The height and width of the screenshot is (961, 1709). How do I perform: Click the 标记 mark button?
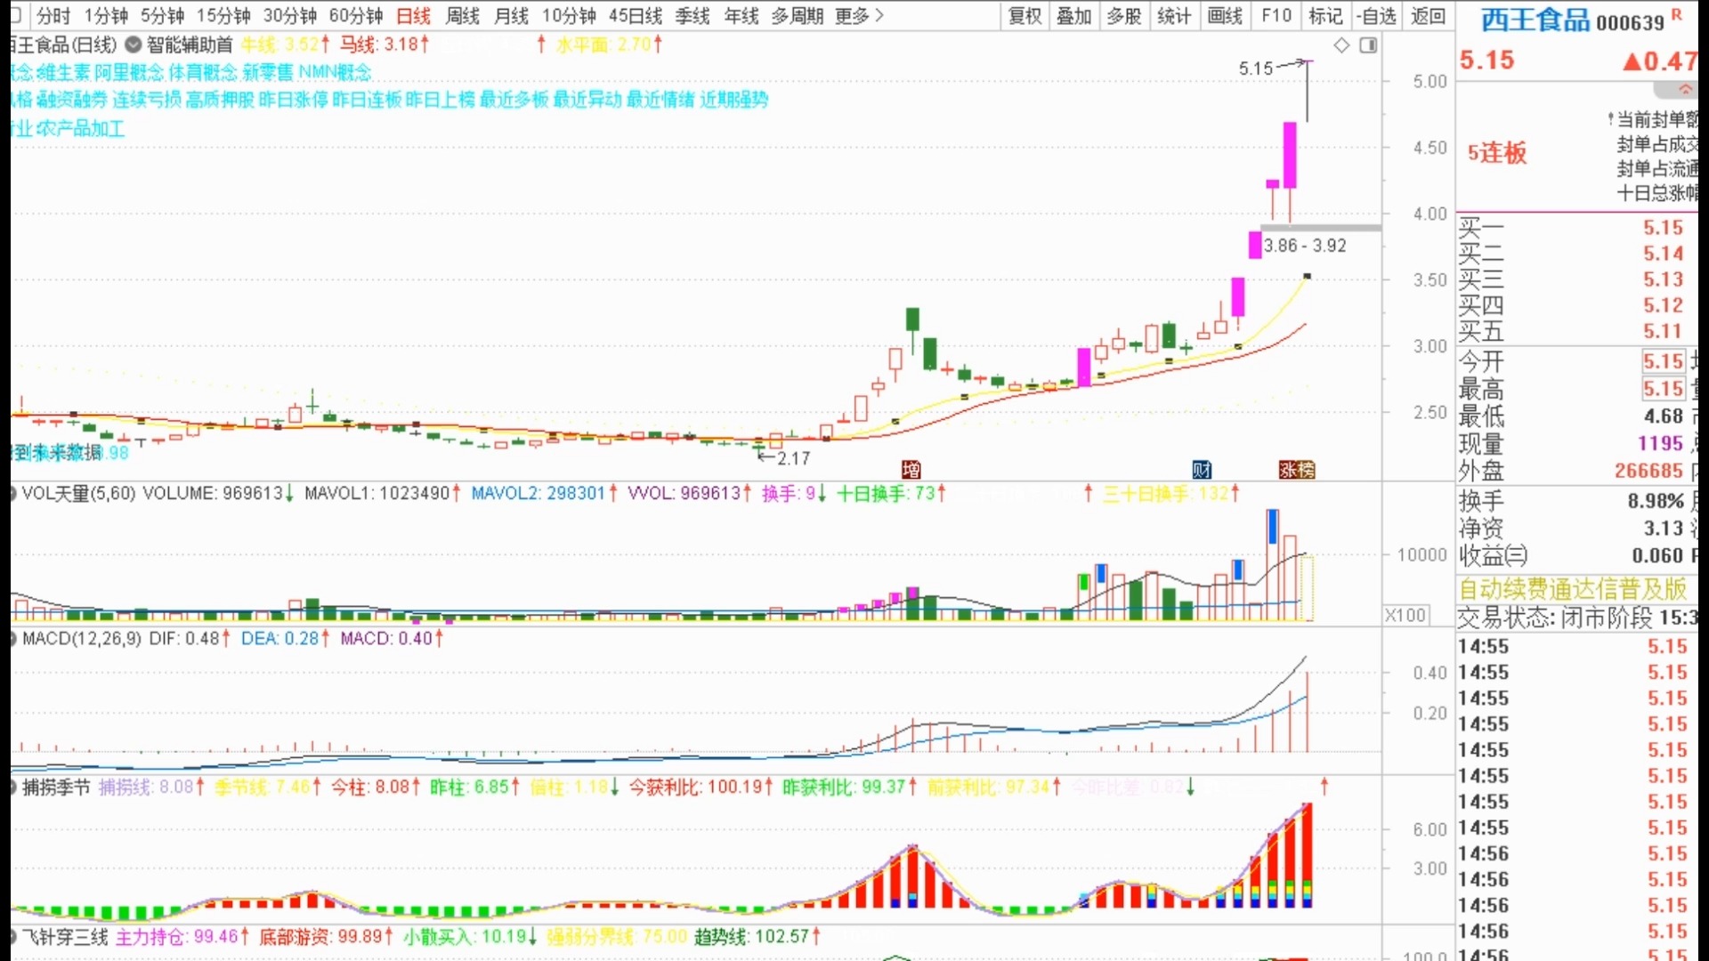pyautogui.click(x=1326, y=16)
